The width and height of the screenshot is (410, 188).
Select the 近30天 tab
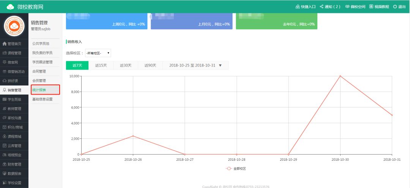(126, 65)
